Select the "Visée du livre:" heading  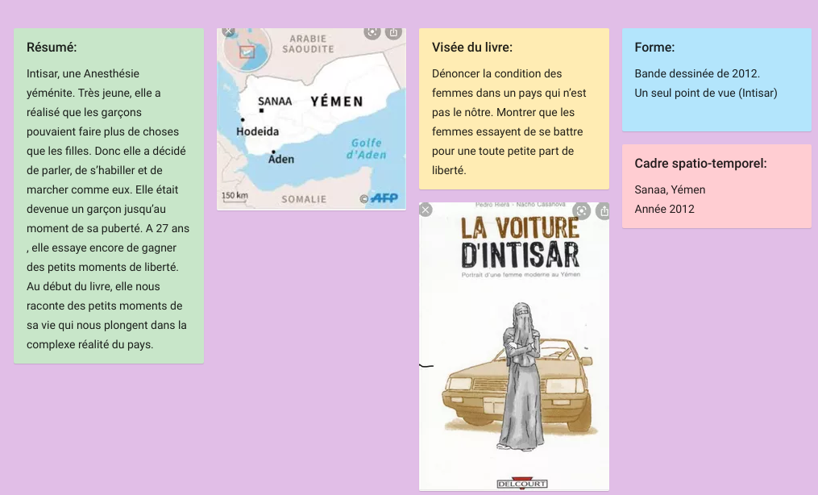click(472, 48)
